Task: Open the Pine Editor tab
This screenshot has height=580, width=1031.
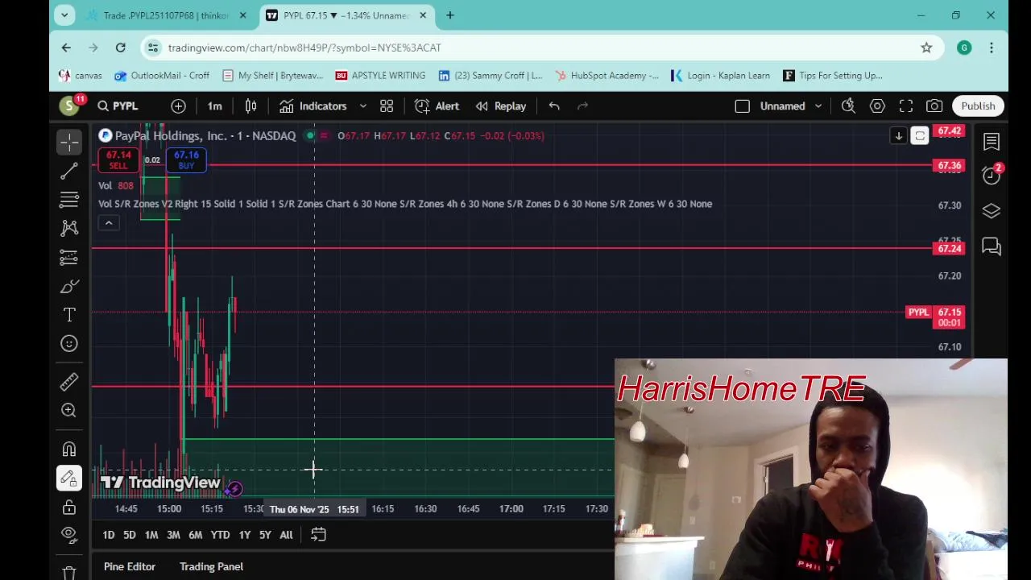Action: [130, 566]
